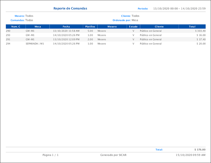211x163 pixels.
Task: Click the $ 376.80 grand total value
Action: (x=200, y=150)
